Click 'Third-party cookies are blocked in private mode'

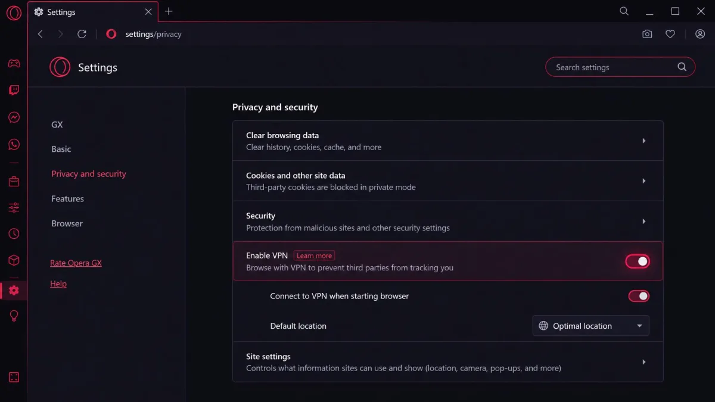pyautogui.click(x=331, y=187)
